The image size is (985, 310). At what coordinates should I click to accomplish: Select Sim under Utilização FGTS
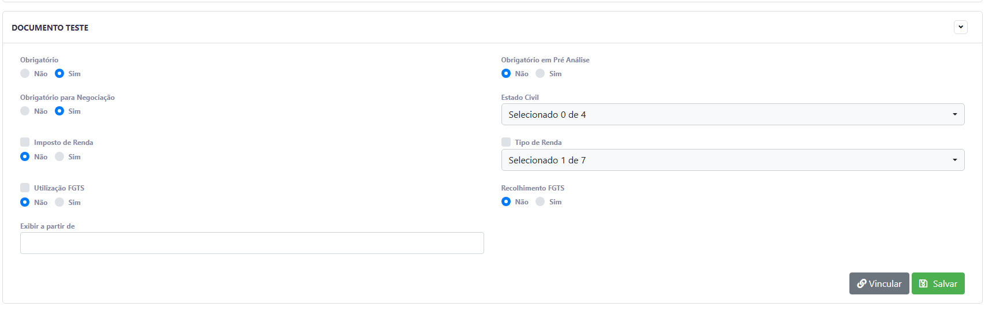59,202
